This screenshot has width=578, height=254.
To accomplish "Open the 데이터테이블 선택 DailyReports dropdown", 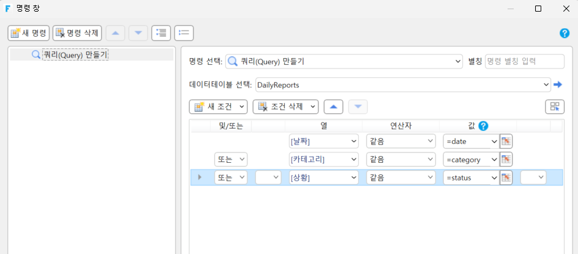I will [x=403, y=85].
